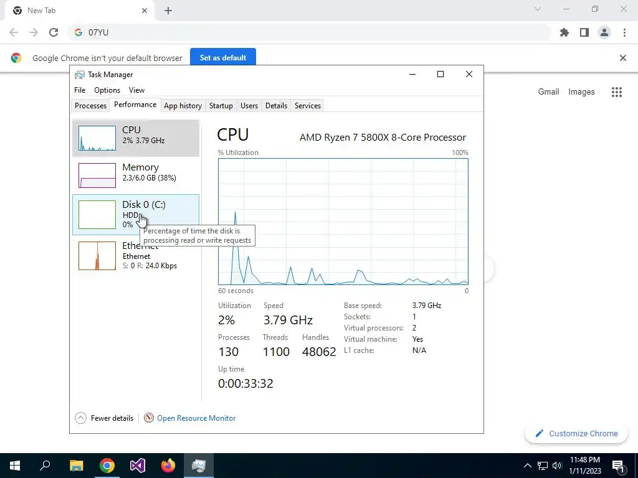Switch to the Details tab

[276, 106]
